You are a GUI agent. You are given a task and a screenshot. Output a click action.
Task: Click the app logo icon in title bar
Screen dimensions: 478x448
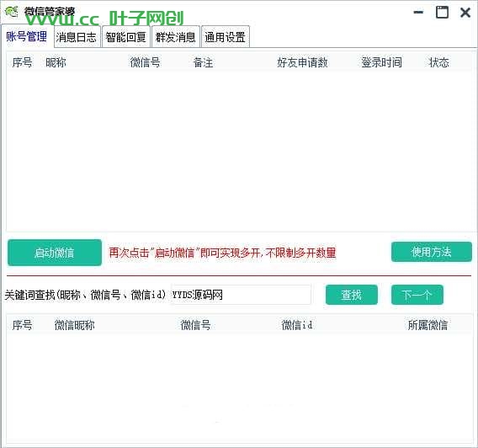[12, 12]
